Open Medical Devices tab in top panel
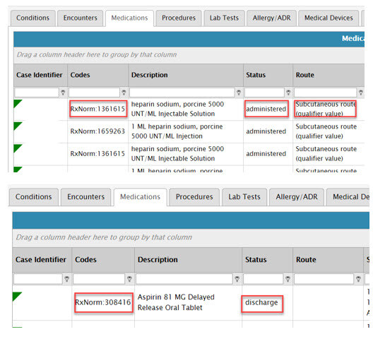The height and width of the screenshot is (339, 373). click(x=328, y=18)
